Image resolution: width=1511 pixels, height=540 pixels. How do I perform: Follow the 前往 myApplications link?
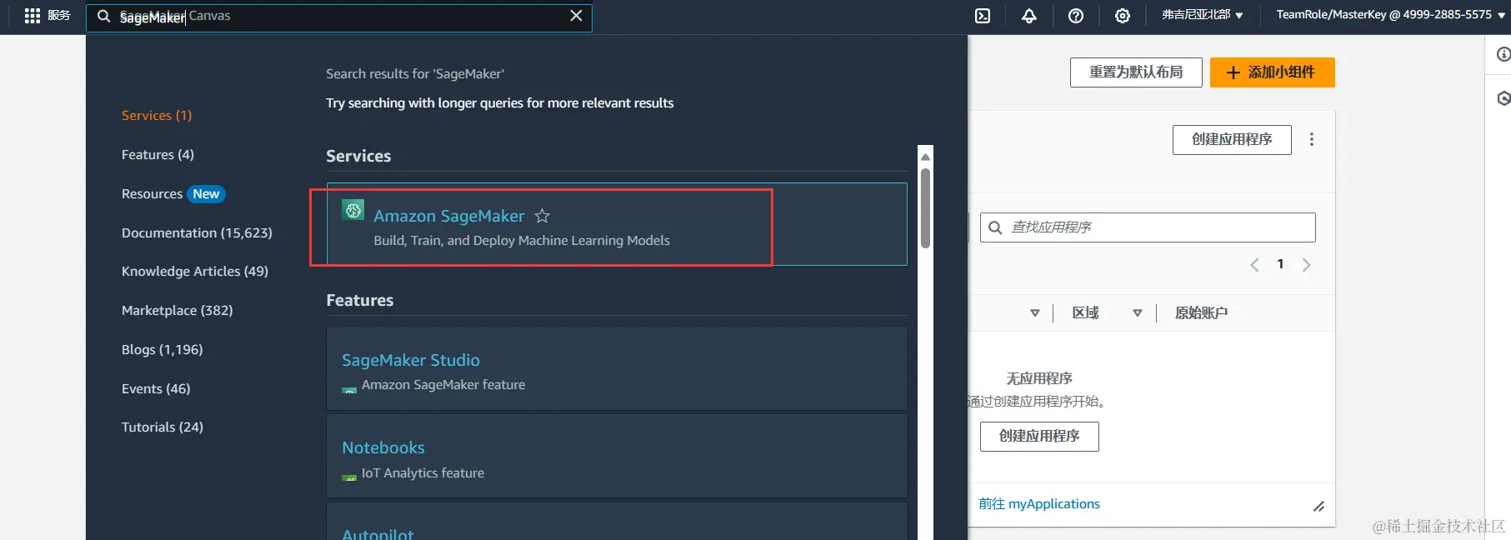1039,503
